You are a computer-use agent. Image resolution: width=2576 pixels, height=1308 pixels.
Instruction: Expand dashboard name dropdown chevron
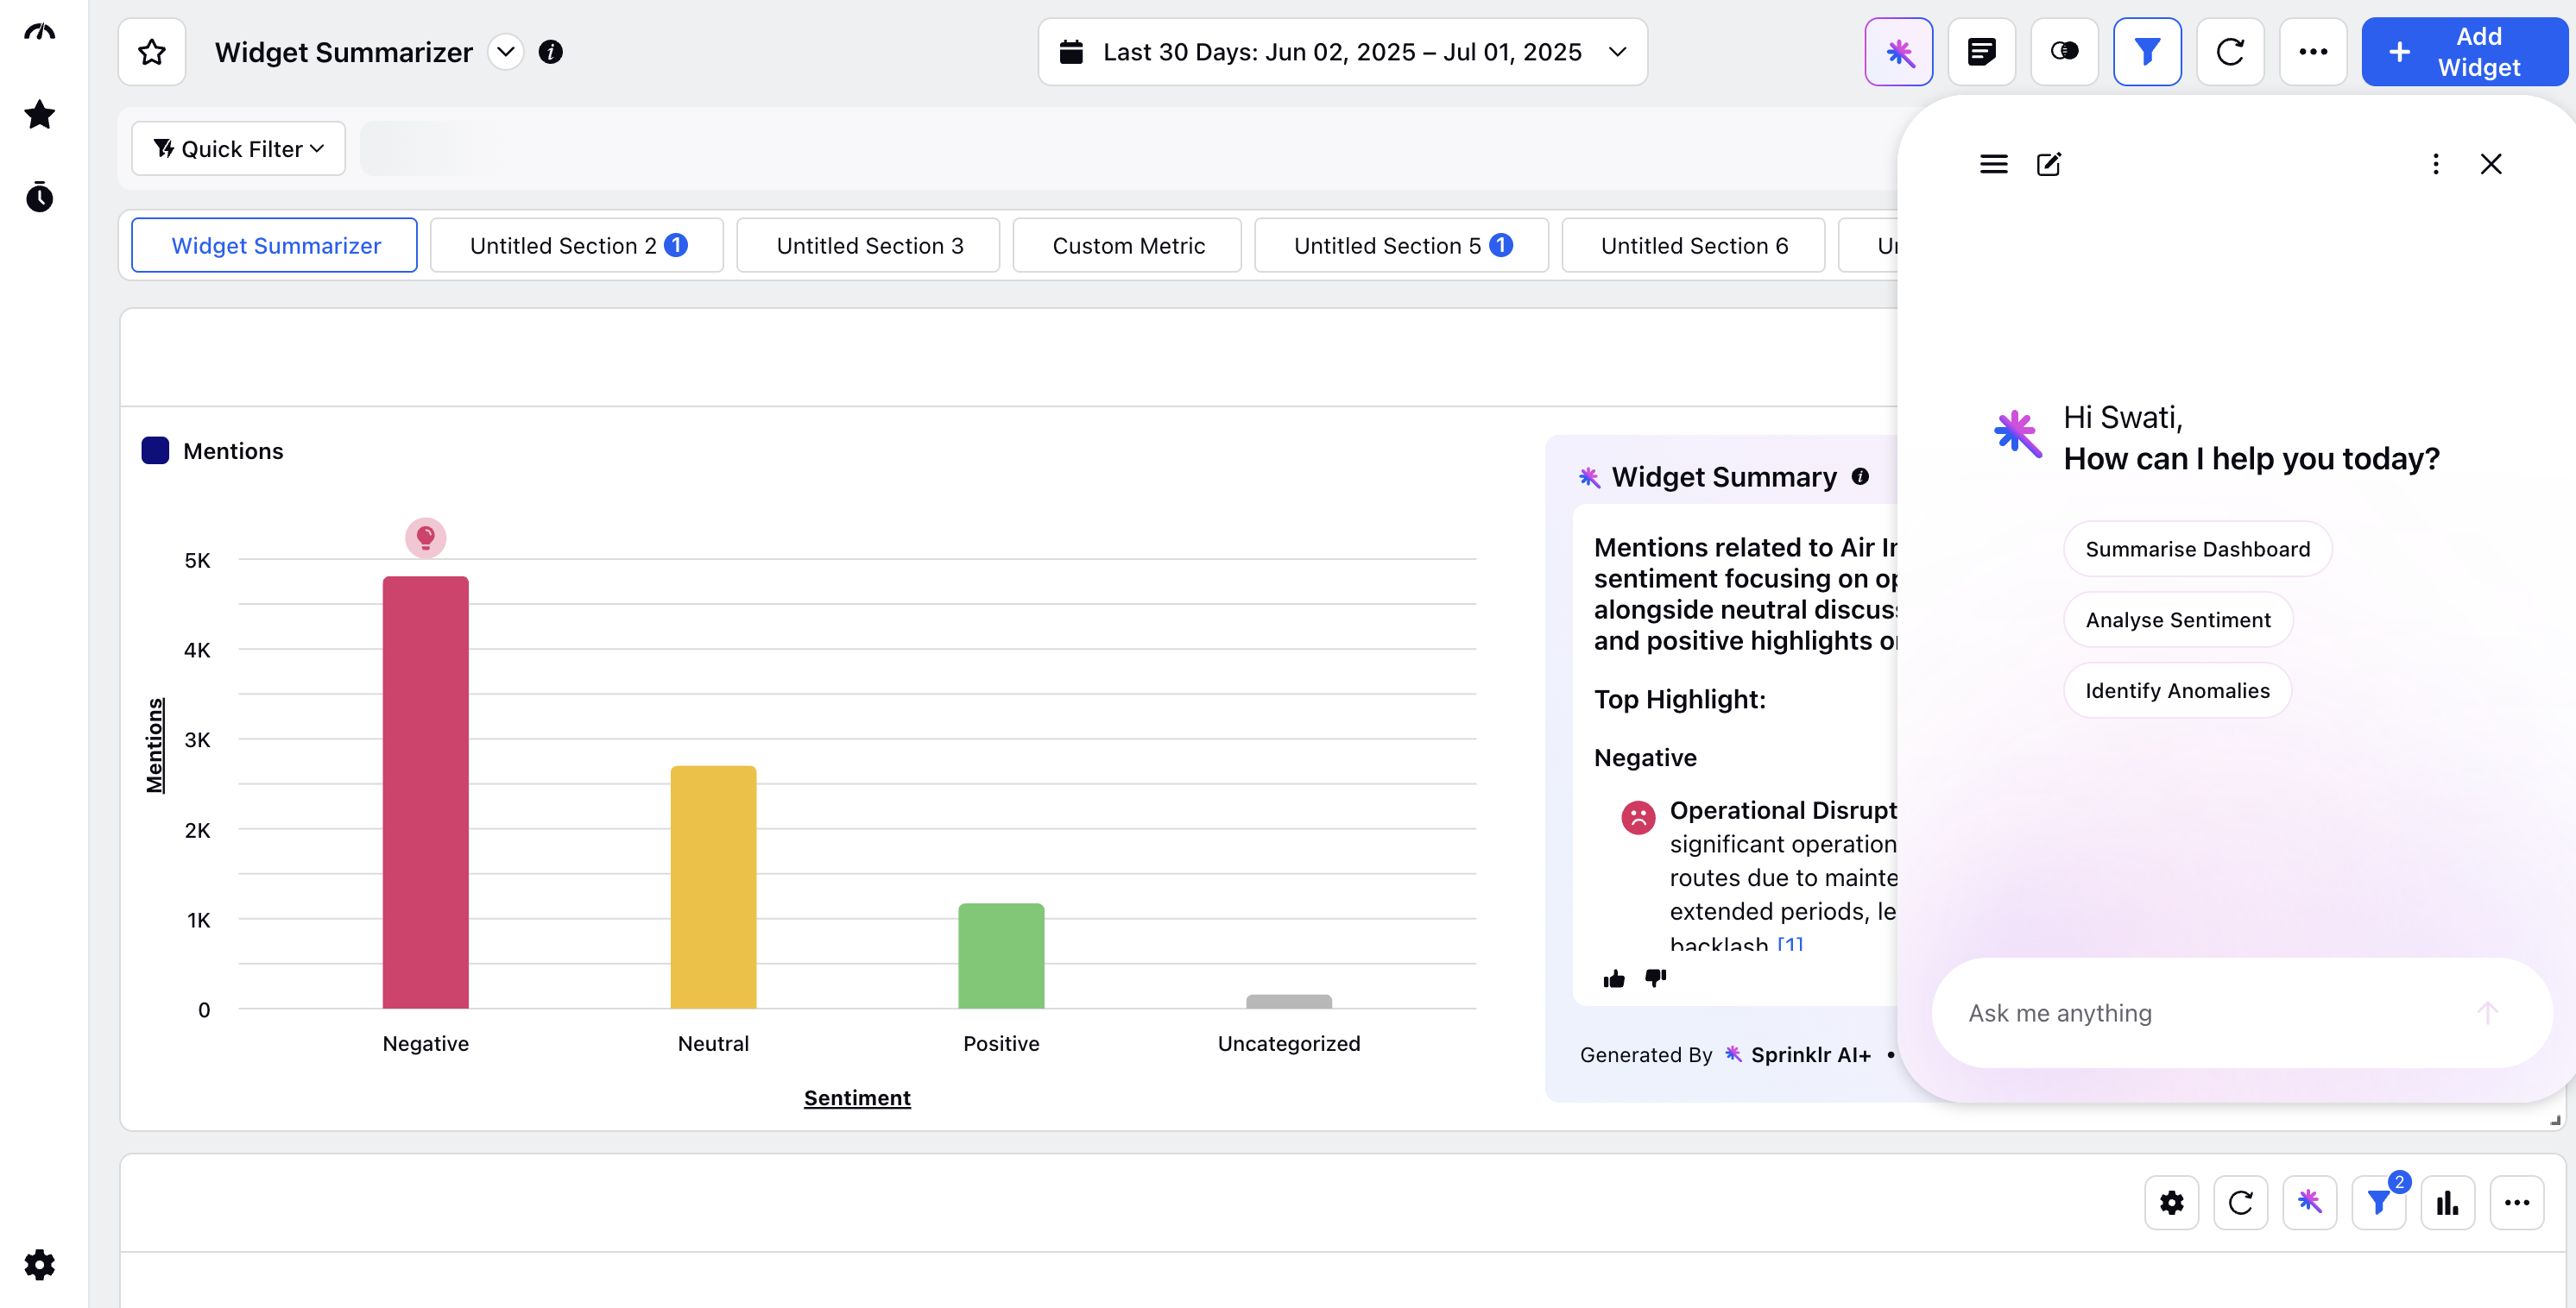(506, 52)
